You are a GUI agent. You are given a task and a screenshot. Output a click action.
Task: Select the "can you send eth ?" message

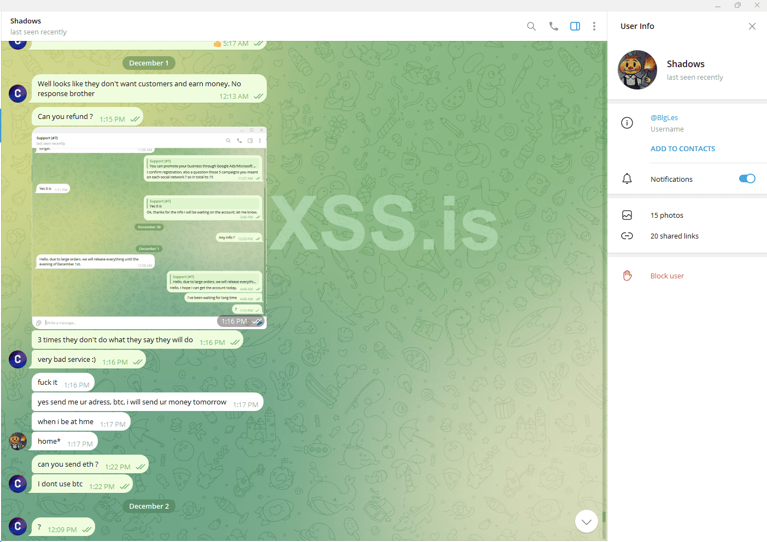(x=90, y=464)
